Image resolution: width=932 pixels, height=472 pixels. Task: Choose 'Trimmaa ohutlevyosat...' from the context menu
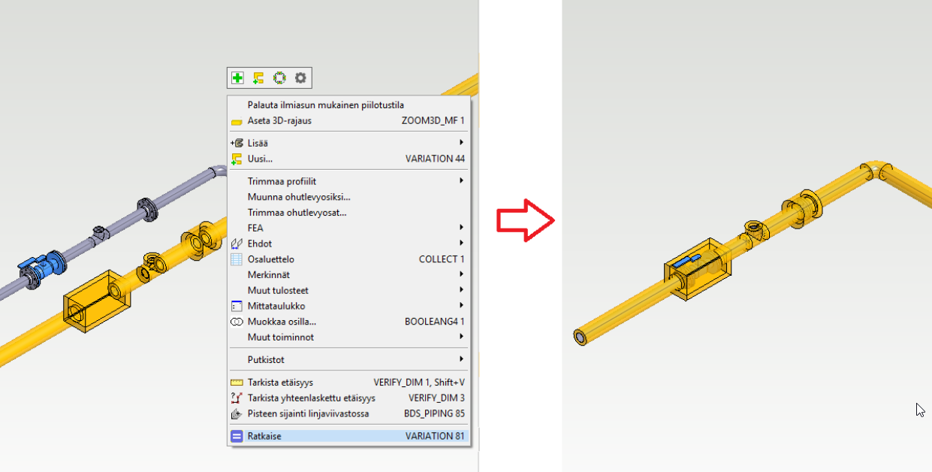349,213
